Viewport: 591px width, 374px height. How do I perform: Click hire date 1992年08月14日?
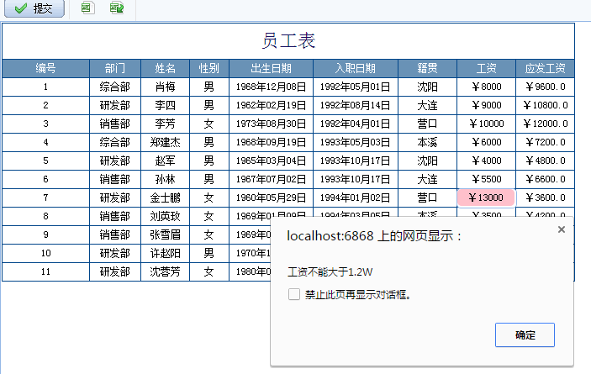355,105
